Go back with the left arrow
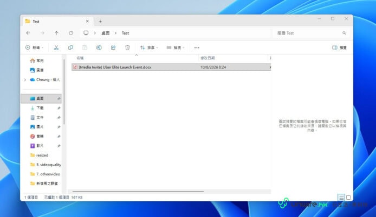This screenshot has height=217, width=376. [x=28, y=33]
